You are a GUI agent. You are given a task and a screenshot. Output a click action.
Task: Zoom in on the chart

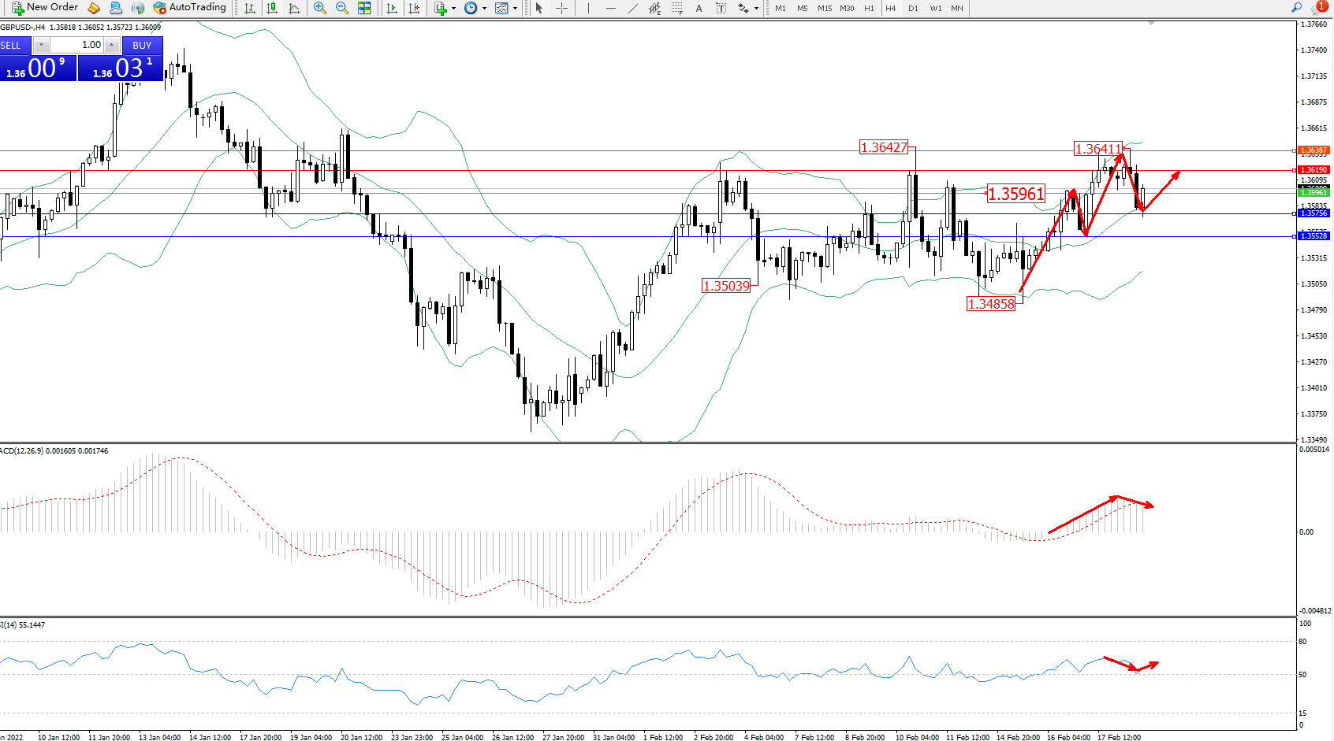319,8
